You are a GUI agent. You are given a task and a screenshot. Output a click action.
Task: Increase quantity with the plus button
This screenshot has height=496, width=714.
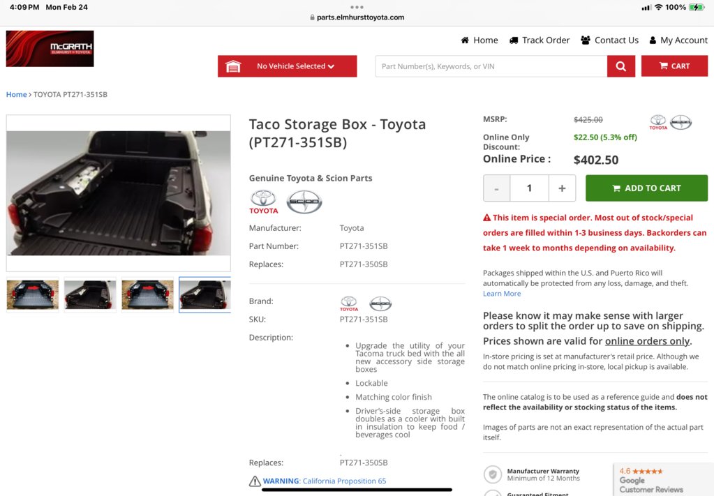tap(562, 188)
